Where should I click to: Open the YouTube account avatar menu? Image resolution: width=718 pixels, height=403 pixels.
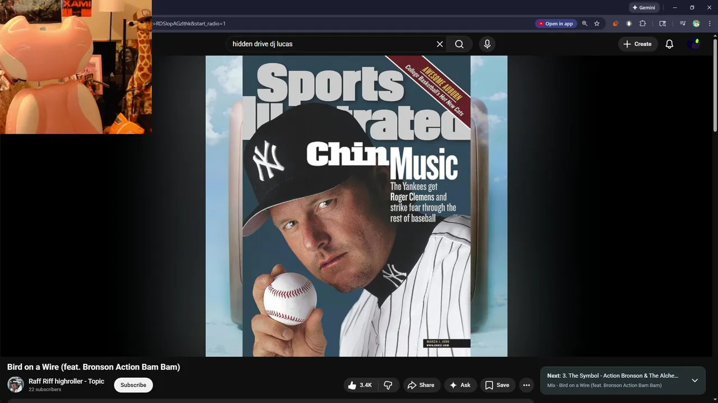(x=694, y=44)
